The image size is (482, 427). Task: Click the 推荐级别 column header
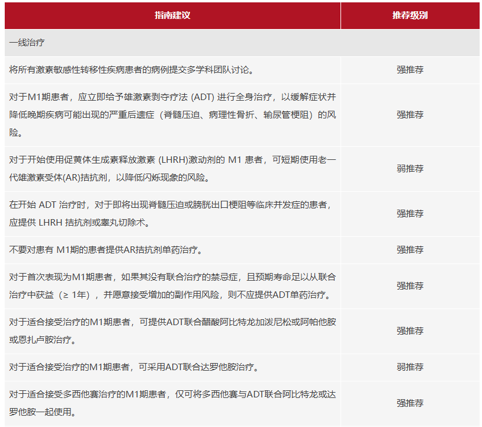[x=410, y=15]
